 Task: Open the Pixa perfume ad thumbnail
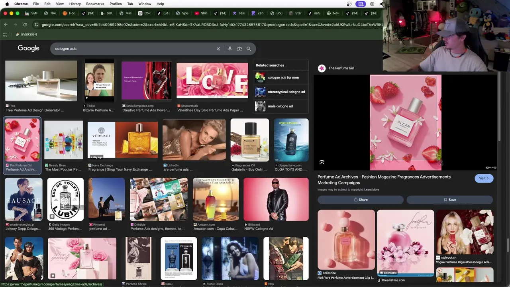pyautogui.click(x=41, y=81)
